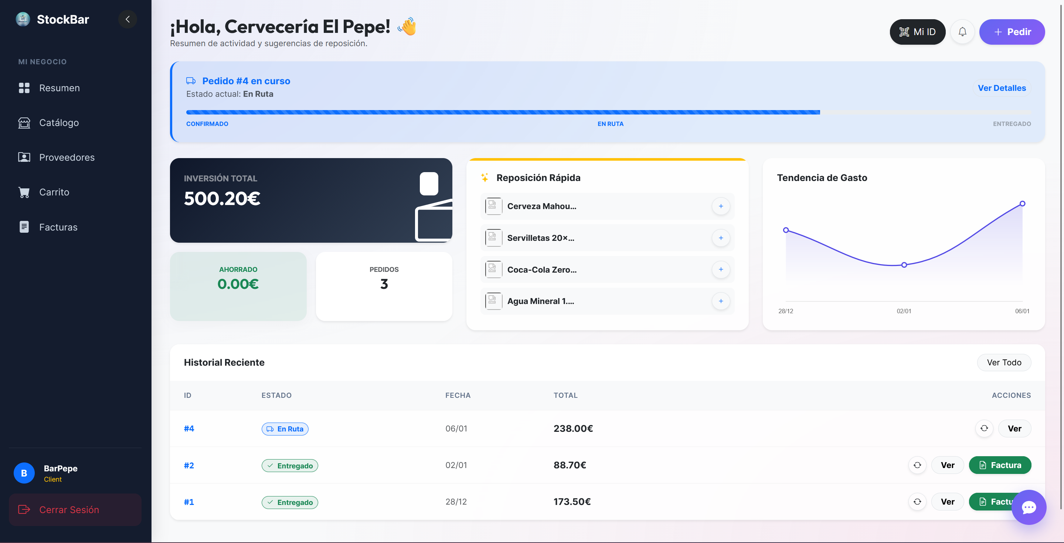Click the Servilletas product thumbnail
Image resolution: width=1064 pixels, height=543 pixels.
(494, 238)
